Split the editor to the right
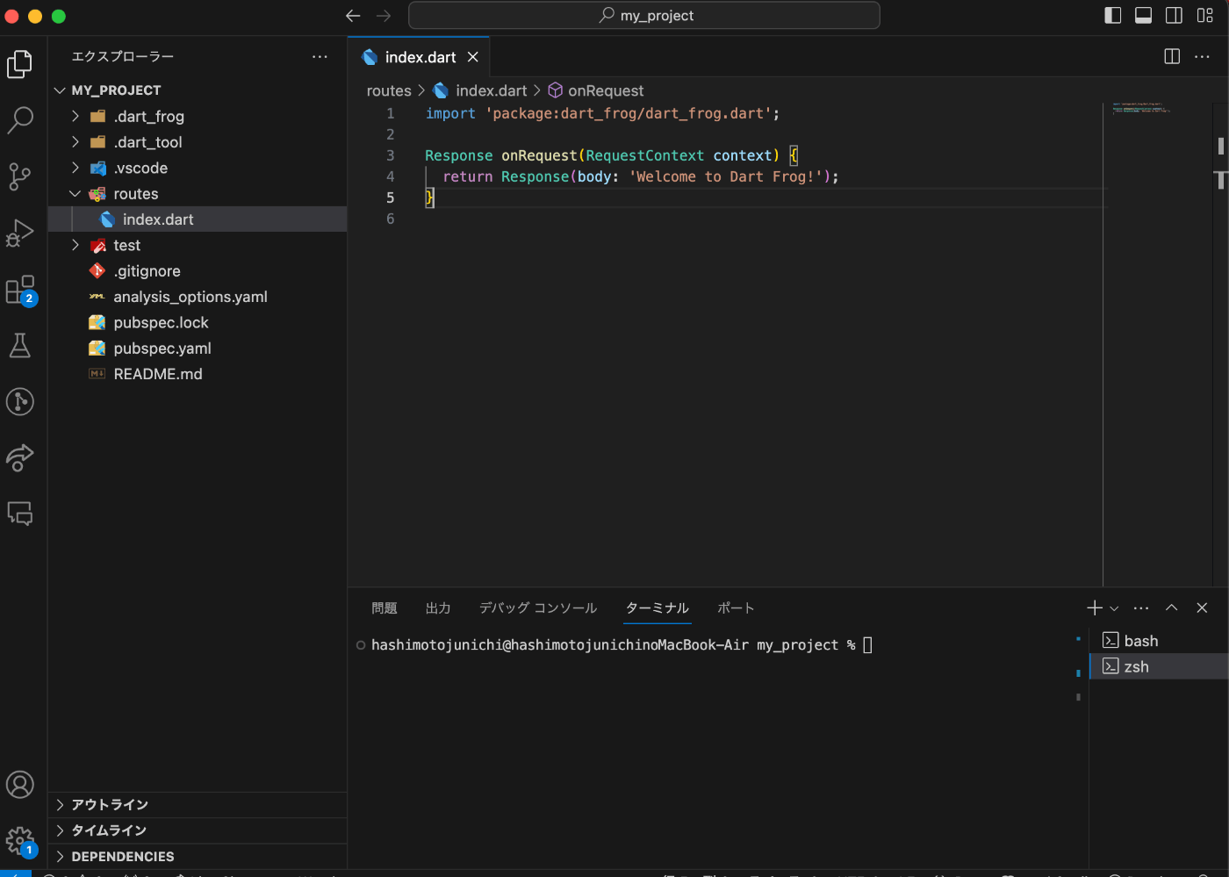1229x877 pixels. (1171, 56)
